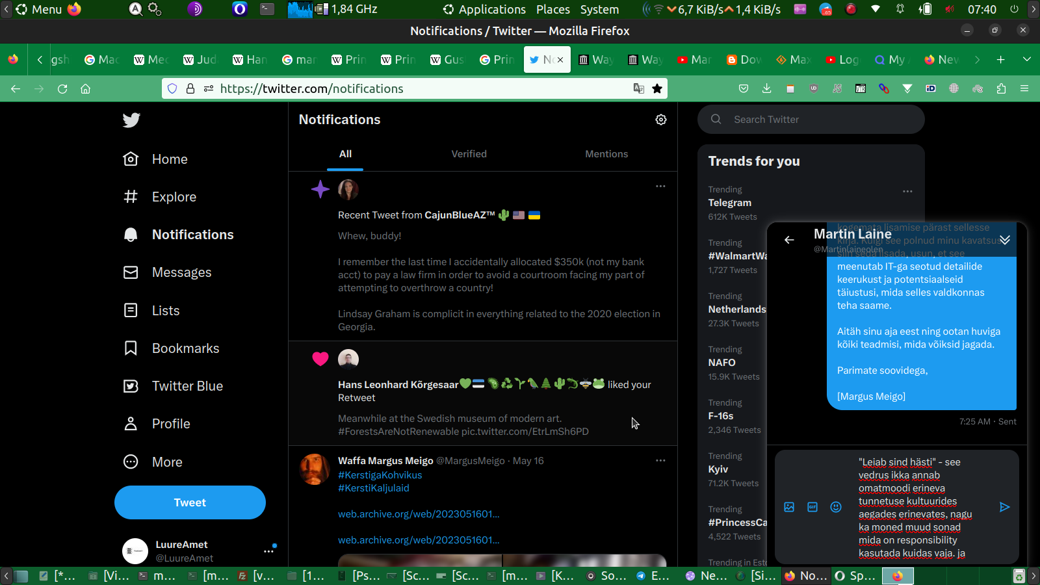The image size is (1040, 585).
Task: Click the Twitter bird logo
Action: [x=131, y=120]
